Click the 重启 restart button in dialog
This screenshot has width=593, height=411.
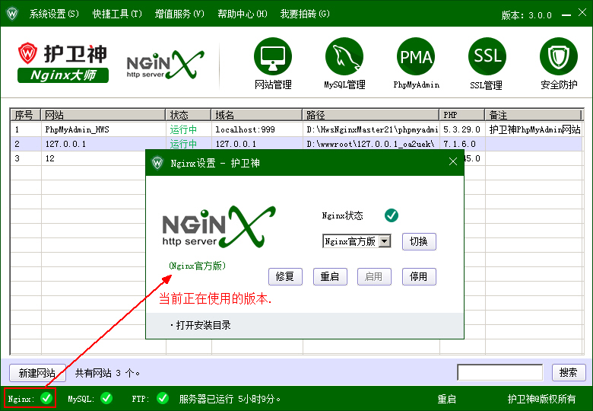pyautogui.click(x=330, y=276)
